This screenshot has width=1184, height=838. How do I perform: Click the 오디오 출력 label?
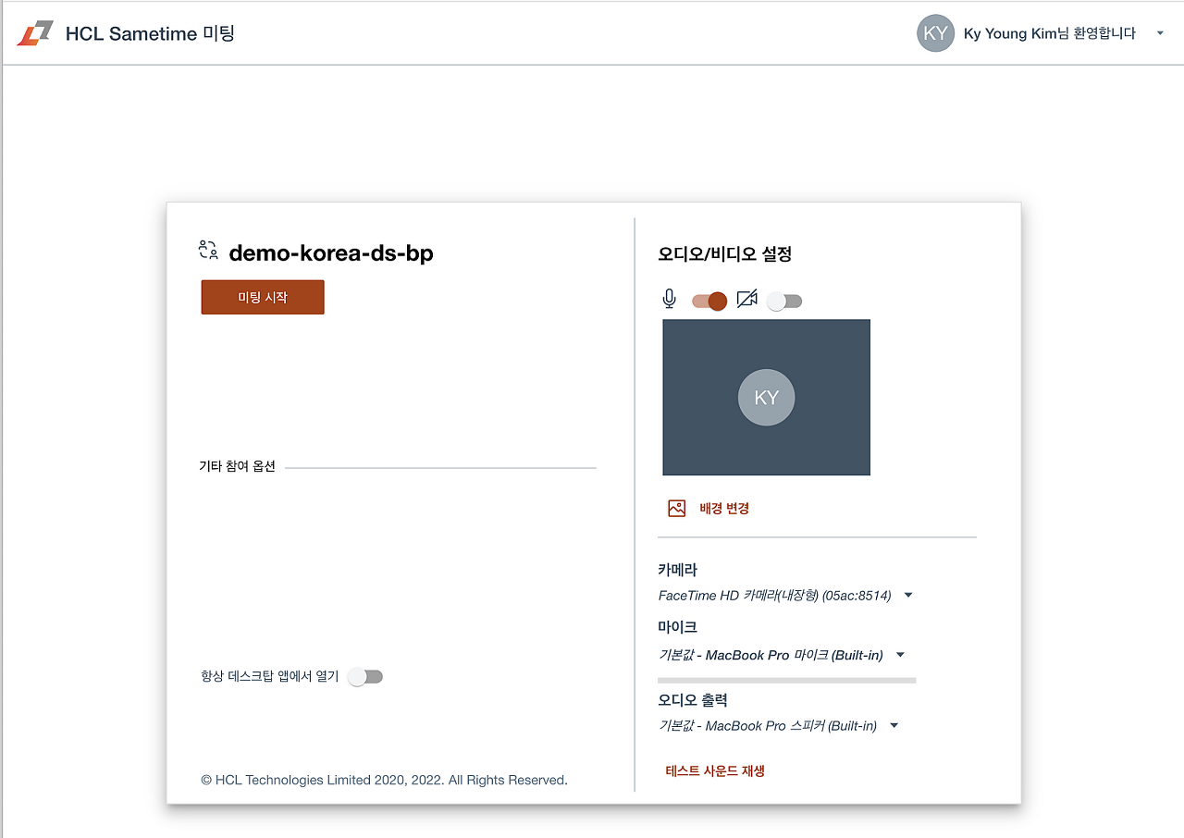[x=693, y=700]
